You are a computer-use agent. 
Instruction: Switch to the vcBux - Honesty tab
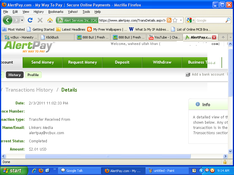20,37
